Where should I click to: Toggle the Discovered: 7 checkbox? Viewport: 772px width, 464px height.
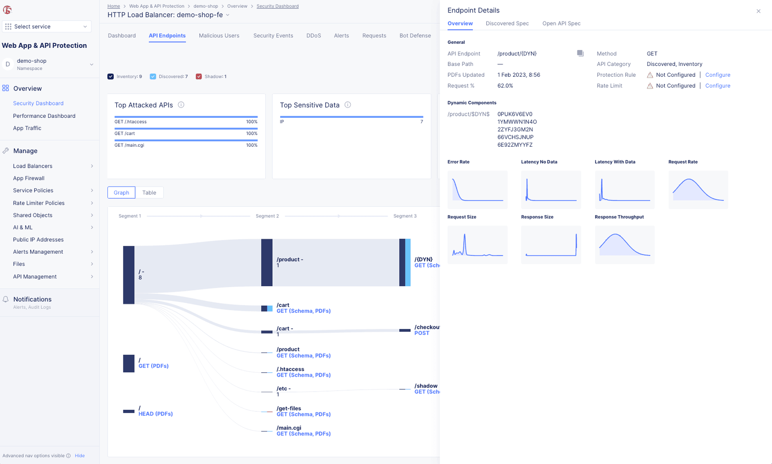click(x=153, y=76)
